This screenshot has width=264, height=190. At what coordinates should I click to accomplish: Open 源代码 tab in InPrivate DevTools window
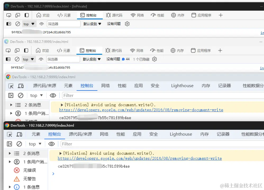pos(114,15)
